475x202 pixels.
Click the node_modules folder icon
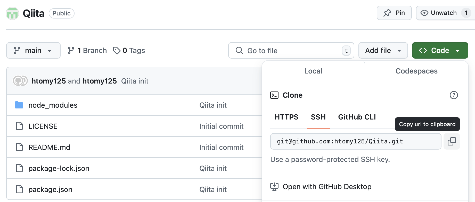[19, 105]
